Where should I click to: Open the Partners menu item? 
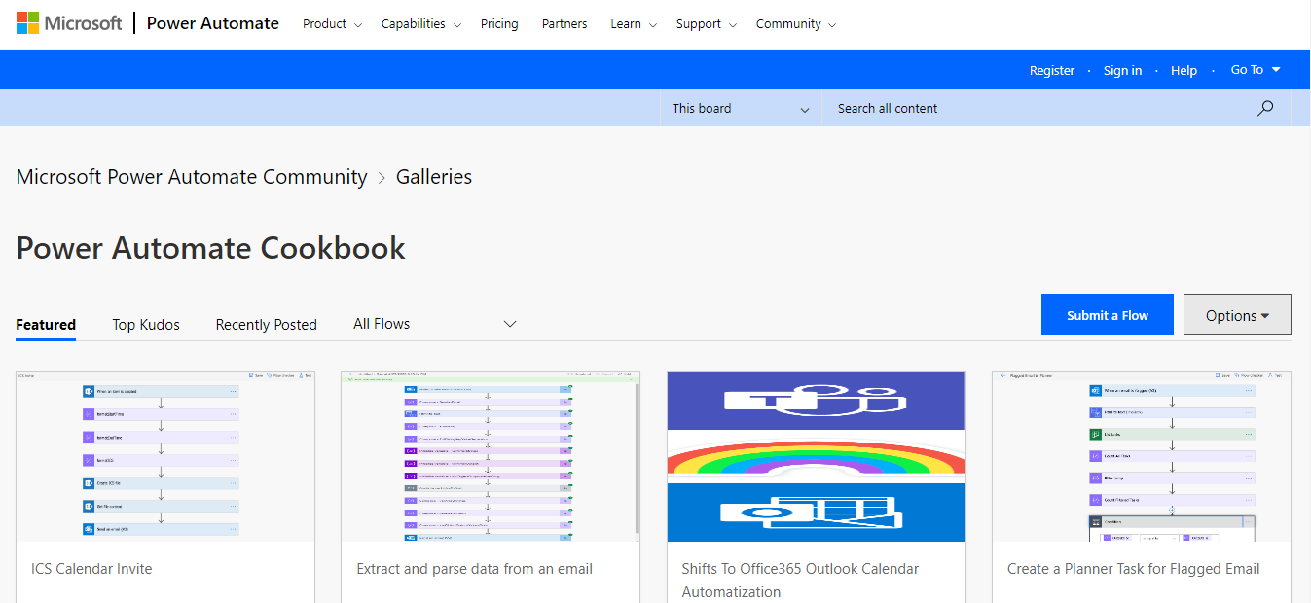(564, 23)
